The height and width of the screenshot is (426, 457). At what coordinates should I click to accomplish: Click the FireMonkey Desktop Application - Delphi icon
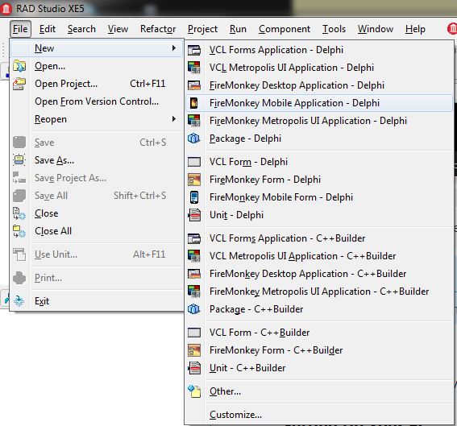(x=194, y=85)
